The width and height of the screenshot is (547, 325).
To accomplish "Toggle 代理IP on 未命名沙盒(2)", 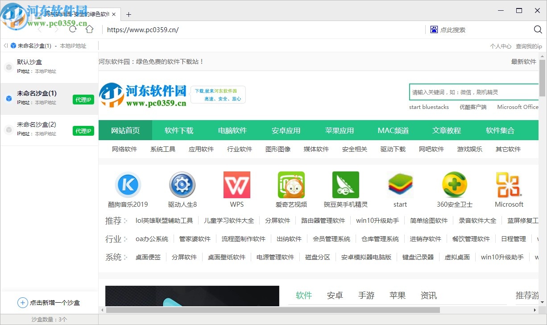I will click(83, 131).
